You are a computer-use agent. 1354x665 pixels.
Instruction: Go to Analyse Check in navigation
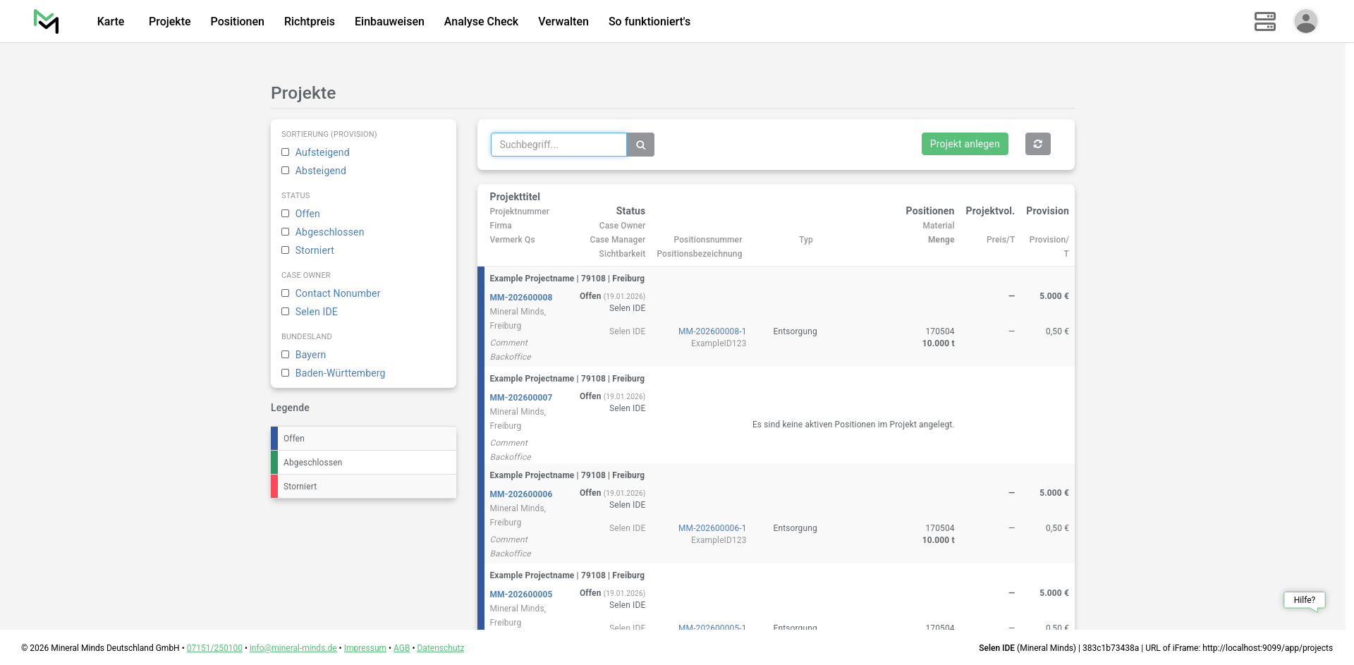(x=481, y=21)
